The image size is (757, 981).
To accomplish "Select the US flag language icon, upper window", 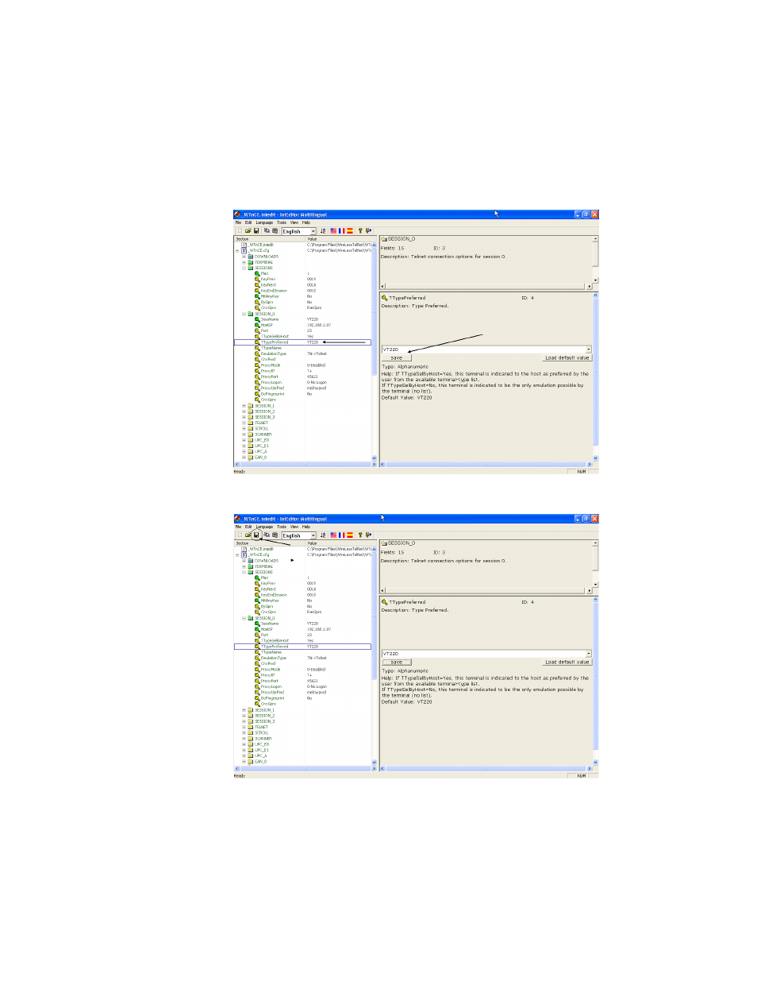I will 333,231.
